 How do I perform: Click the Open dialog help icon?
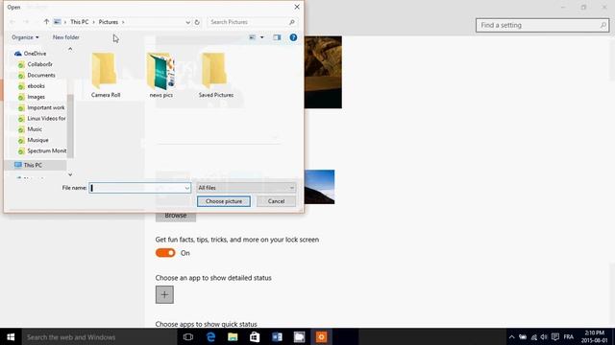[x=293, y=37]
